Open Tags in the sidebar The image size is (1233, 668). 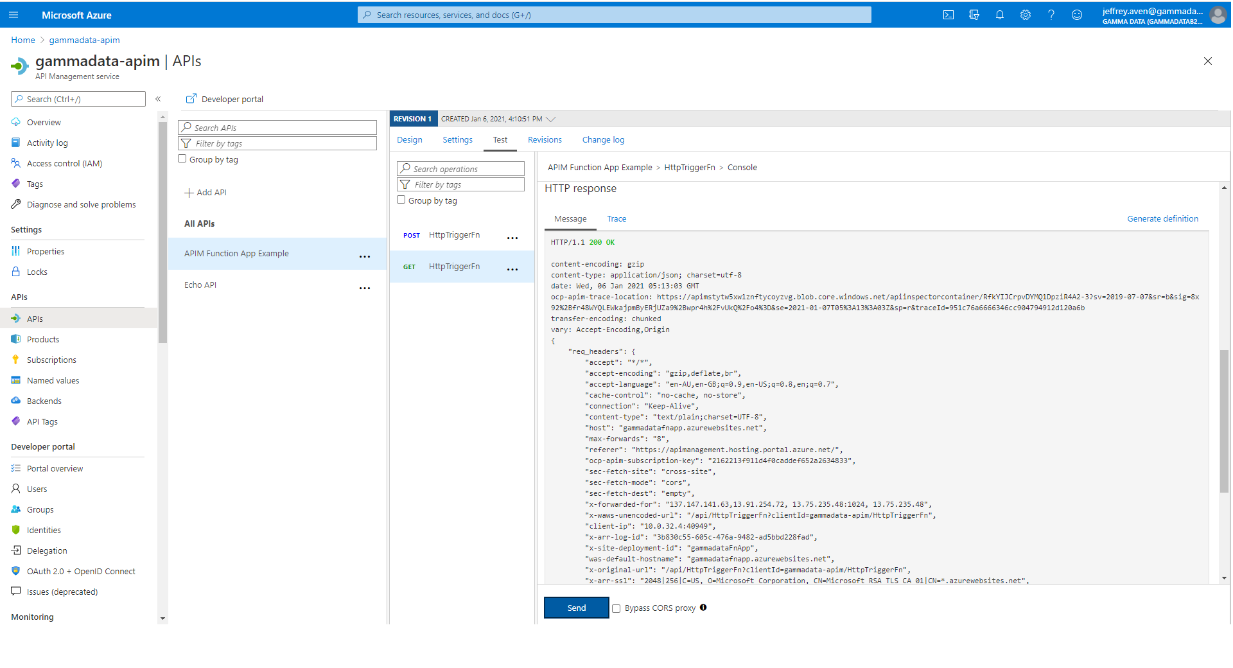(35, 184)
